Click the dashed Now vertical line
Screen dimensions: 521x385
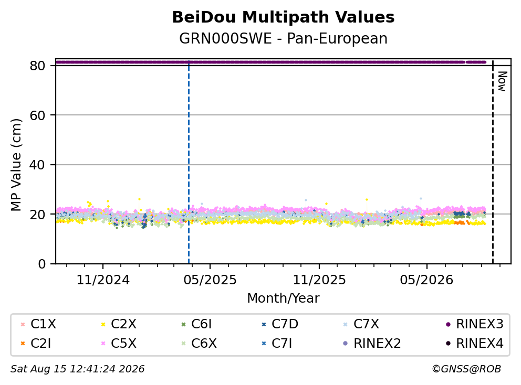coord(493,162)
